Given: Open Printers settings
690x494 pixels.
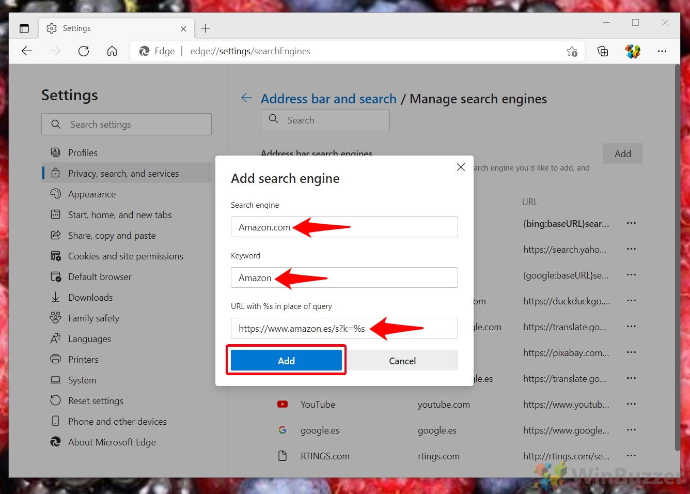Looking at the screenshot, I should point(127,360).
